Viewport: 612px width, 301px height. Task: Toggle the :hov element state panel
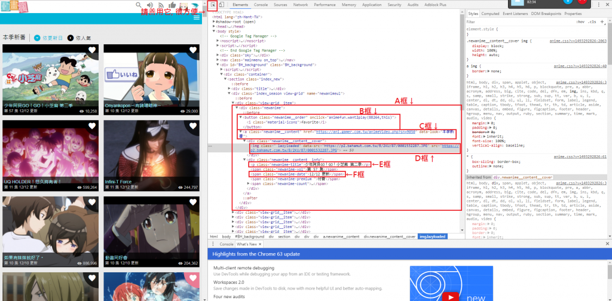coord(580,22)
